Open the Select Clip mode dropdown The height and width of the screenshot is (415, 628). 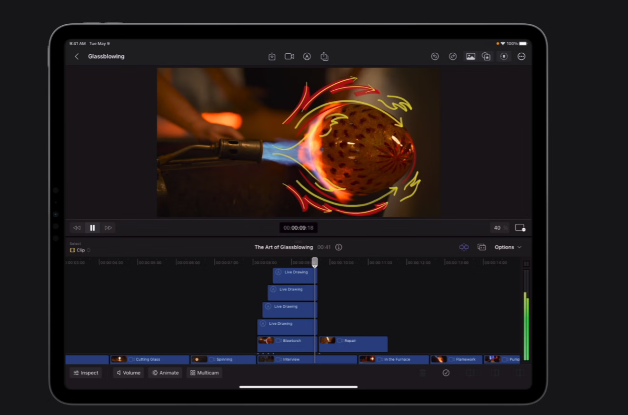click(80, 250)
